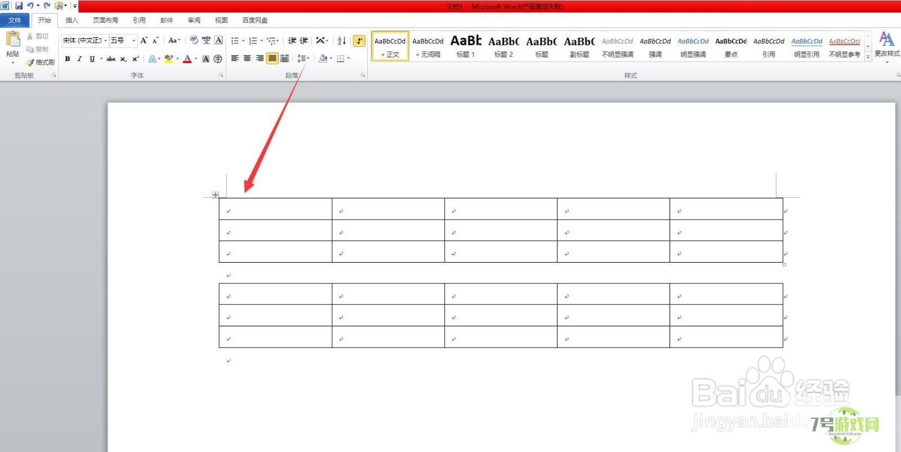The height and width of the screenshot is (452, 901).
Task: Open the font name dropdown 宋体
Action: (x=105, y=41)
